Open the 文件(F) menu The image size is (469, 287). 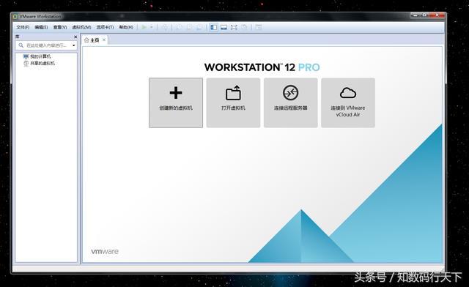click(x=23, y=27)
